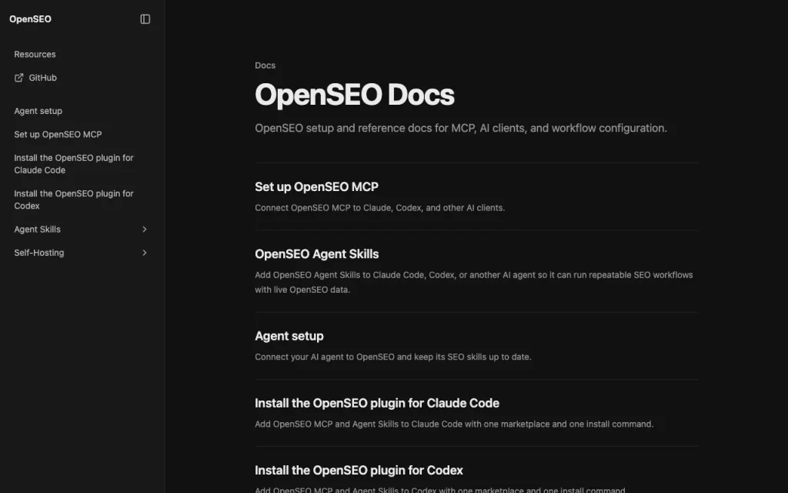Expand the Agent Skills chevron
The height and width of the screenshot is (493, 788).
click(144, 230)
